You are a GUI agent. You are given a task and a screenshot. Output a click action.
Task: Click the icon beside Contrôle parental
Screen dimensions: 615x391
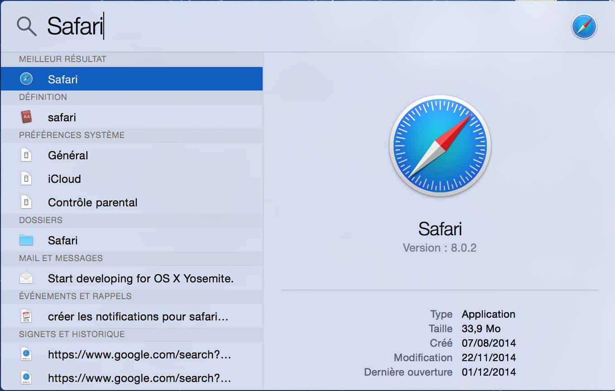click(26, 202)
